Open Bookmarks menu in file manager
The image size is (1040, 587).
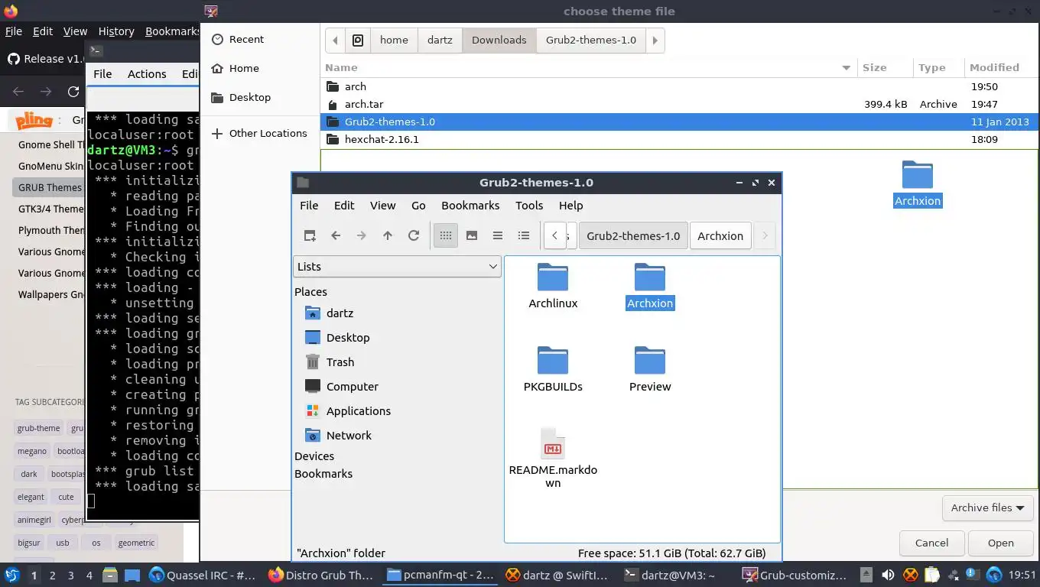click(x=470, y=206)
